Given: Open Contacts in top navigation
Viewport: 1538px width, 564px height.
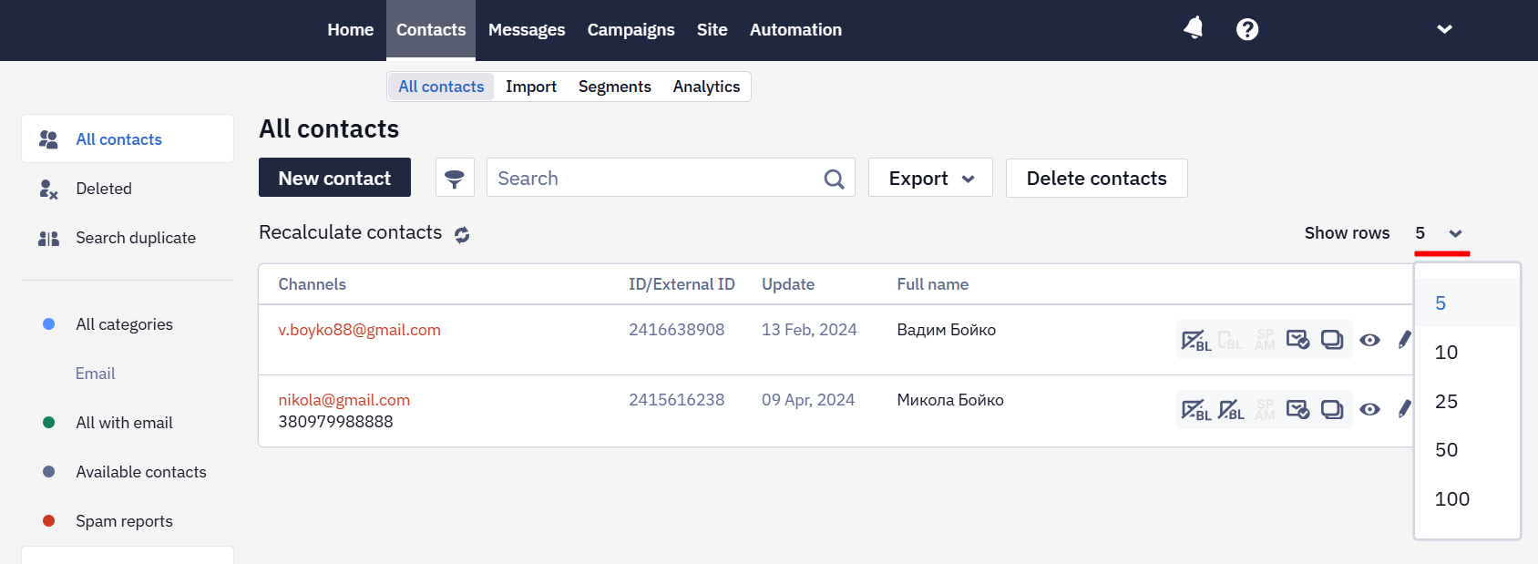Looking at the screenshot, I should 431,30.
